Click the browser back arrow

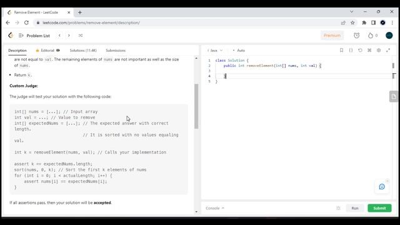click(x=8, y=22)
